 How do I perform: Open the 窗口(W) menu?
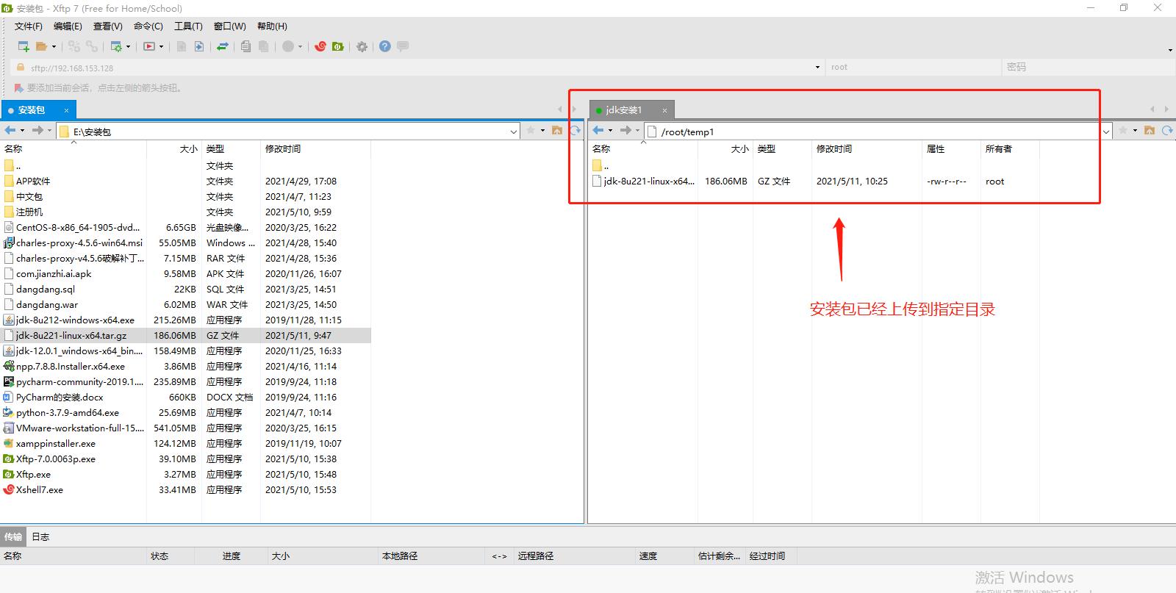230,26
